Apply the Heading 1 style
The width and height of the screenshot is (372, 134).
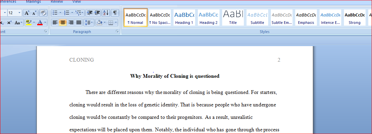pos(184,18)
